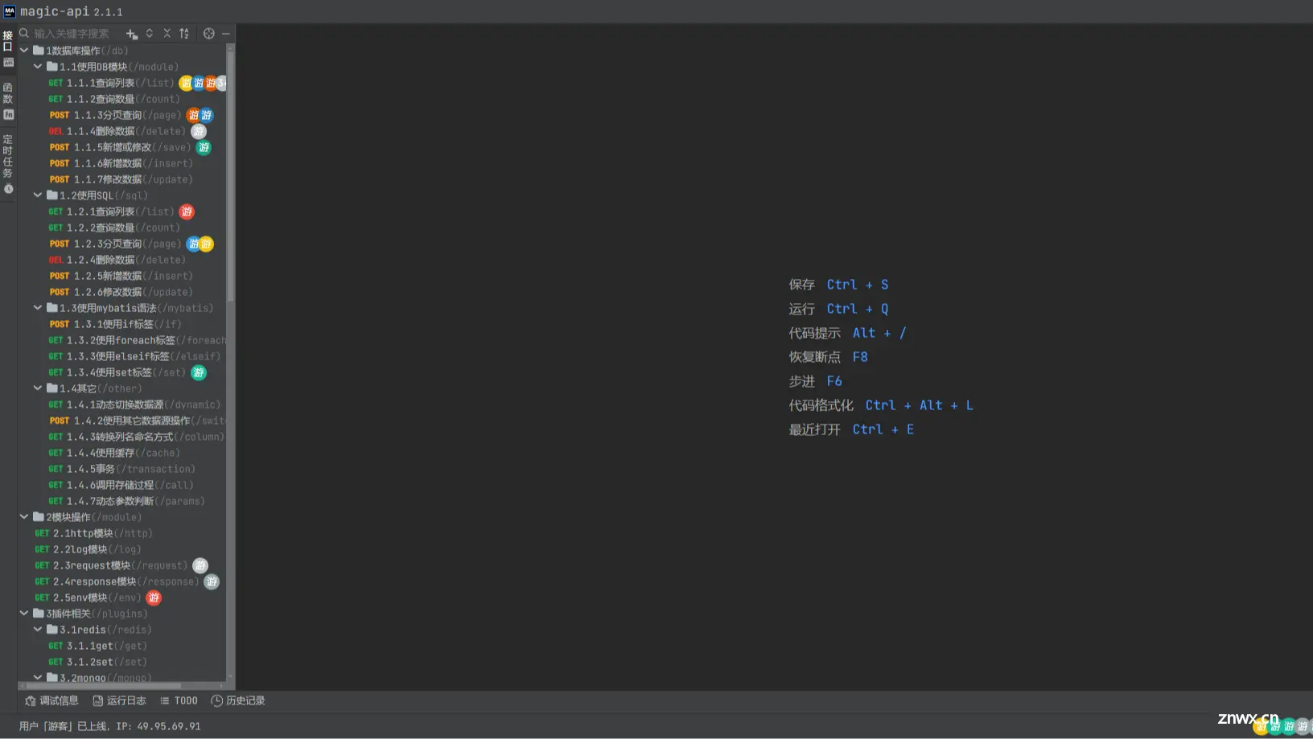1313x739 pixels.
Task: Click the gray 游 avatar beside 1.1.4删除数据
Action: click(199, 131)
